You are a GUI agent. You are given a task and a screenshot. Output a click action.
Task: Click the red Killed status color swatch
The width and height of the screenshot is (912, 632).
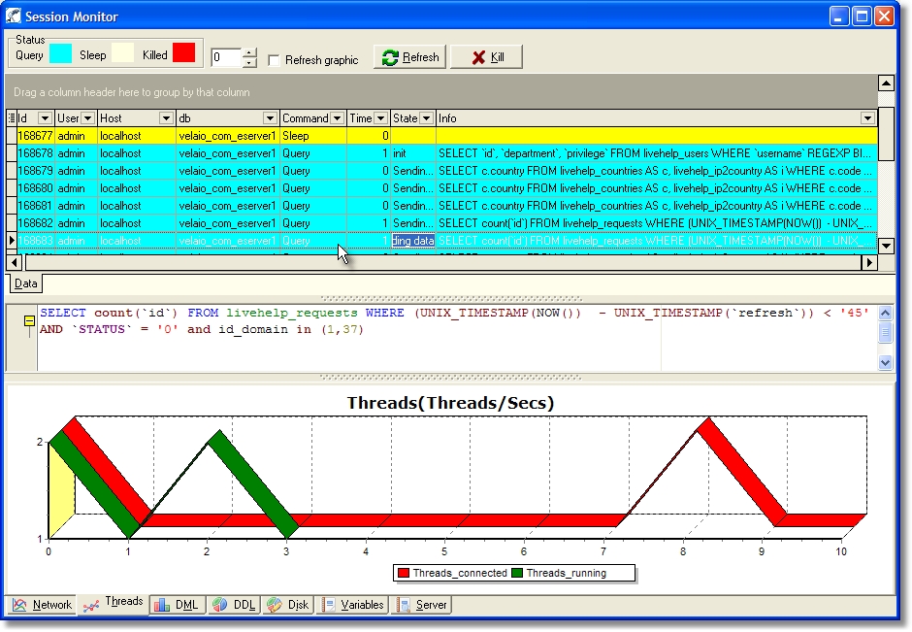[x=183, y=52]
